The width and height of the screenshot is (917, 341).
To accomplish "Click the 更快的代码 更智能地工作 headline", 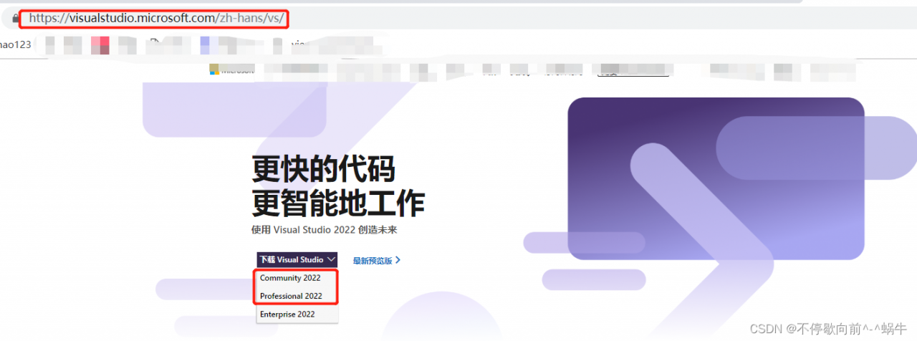I will (338, 186).
